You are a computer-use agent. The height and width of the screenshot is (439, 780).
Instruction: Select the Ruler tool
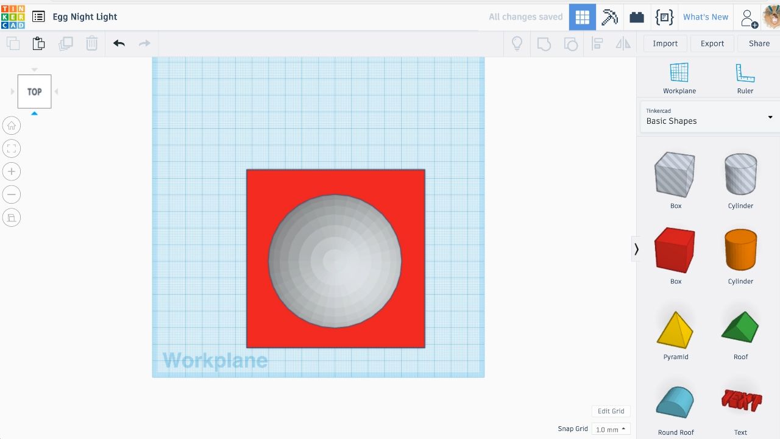[745, 78]
